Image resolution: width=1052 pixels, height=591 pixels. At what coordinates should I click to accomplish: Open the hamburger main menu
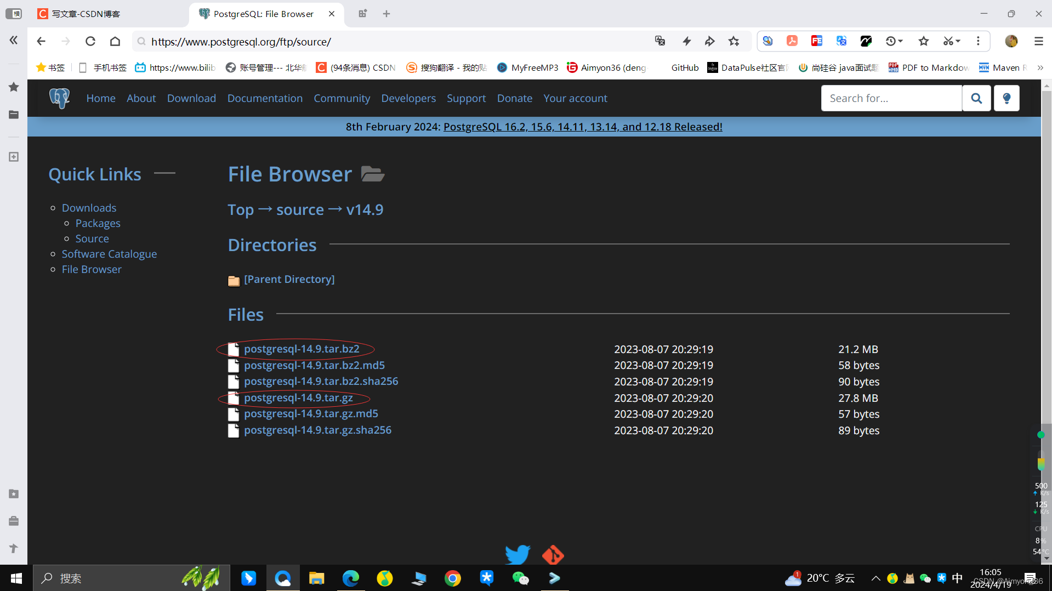pos(1038,41)
